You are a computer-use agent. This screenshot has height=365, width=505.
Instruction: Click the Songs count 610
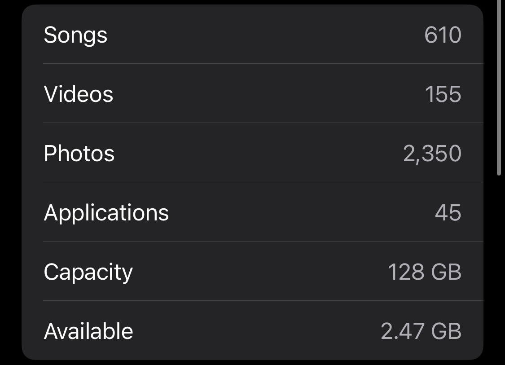[x=443, y=35]
